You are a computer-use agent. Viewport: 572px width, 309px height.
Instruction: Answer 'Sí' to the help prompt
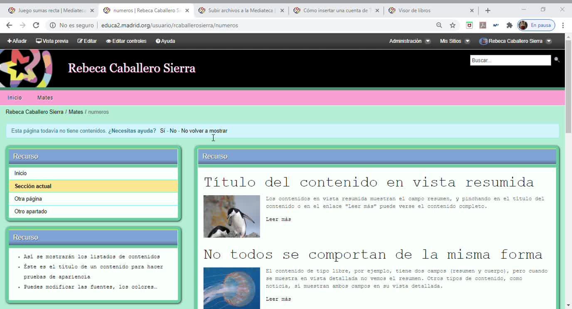pos(163,131)
